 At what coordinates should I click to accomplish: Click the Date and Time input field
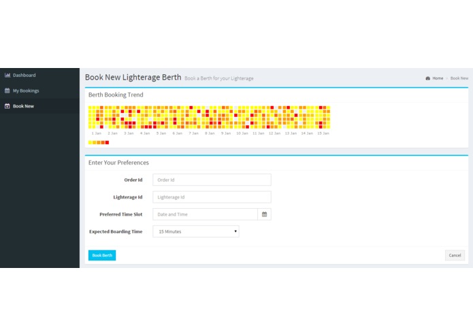coord(205,214)
